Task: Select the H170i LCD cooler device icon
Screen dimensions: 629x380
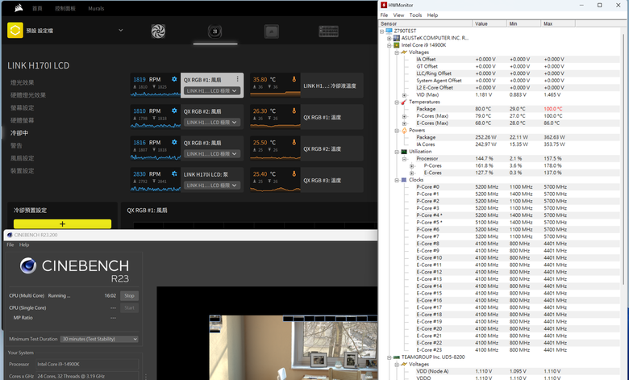Action: (x=215, y=31)
